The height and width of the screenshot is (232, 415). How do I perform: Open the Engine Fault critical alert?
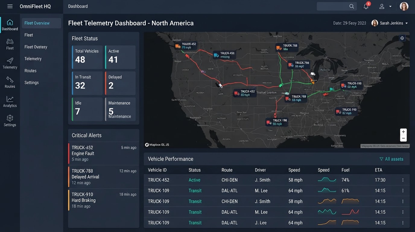(103, 153)
